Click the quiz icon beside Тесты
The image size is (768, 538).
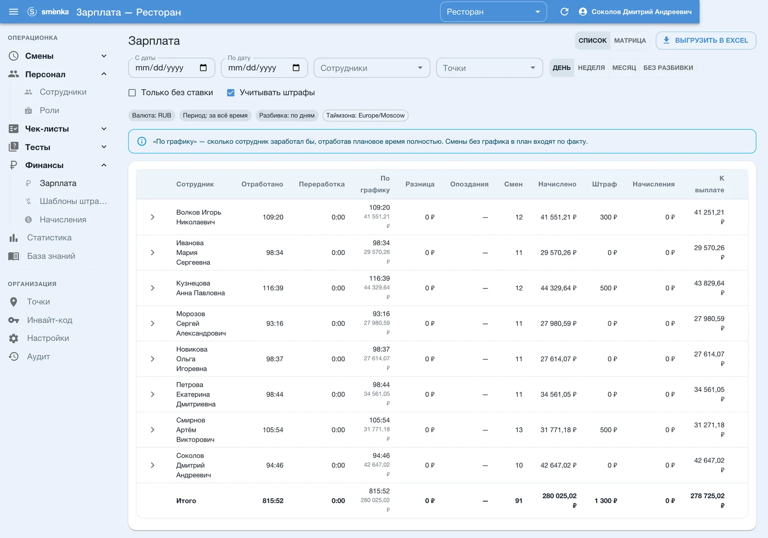(14, 147)
